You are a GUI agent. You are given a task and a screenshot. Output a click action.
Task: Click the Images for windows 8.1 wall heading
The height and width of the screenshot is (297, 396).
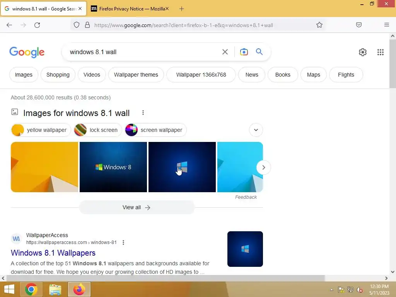click(76, 113)
